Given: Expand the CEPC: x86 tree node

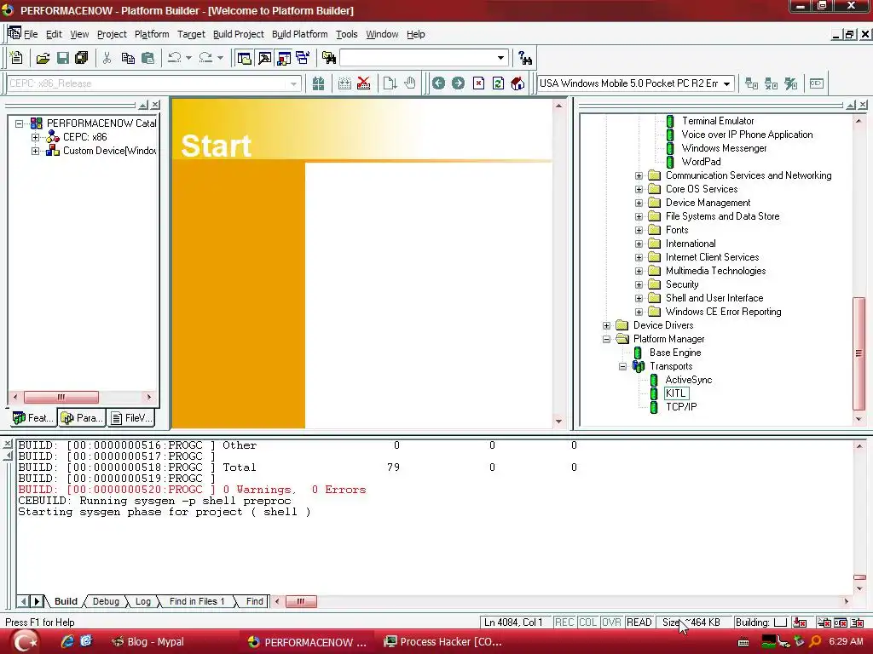Looking at the screenshot, I should (x=35, y=137).
